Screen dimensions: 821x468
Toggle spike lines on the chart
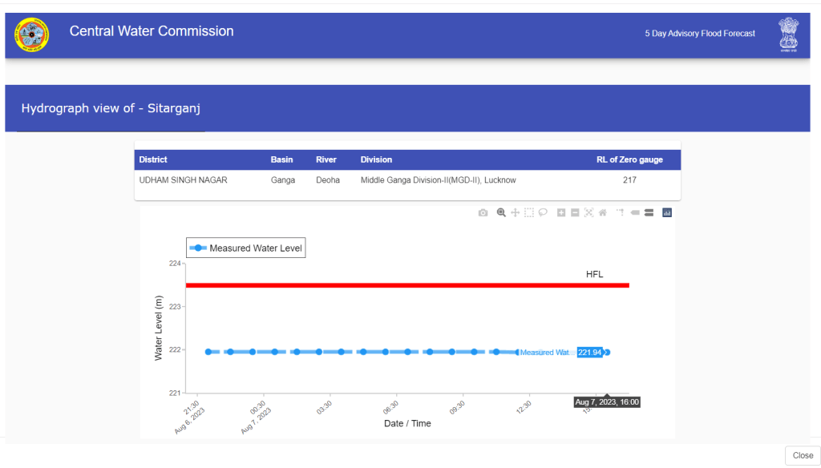pyautogui.click(x=620, y=212)
